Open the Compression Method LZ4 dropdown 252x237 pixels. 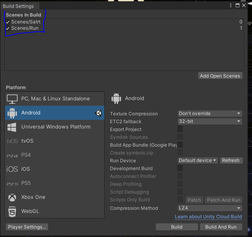[x=210, y=208]
